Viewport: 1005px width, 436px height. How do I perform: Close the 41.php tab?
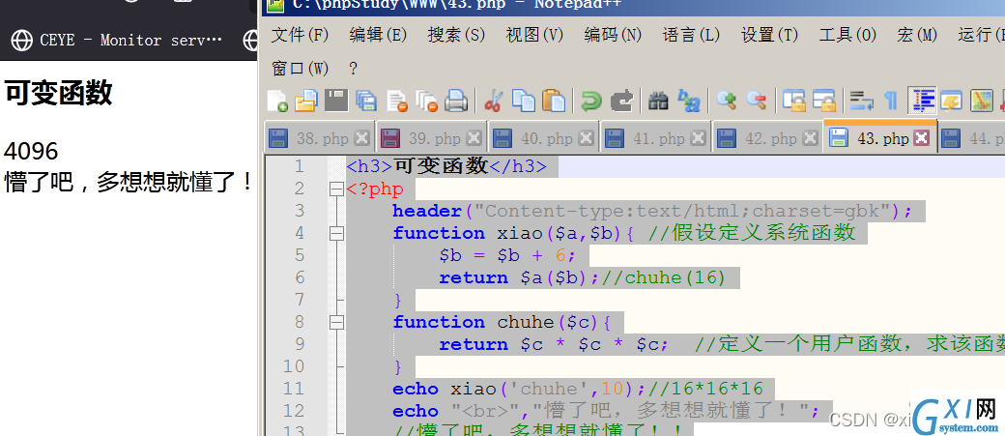[x=698, y=138]
